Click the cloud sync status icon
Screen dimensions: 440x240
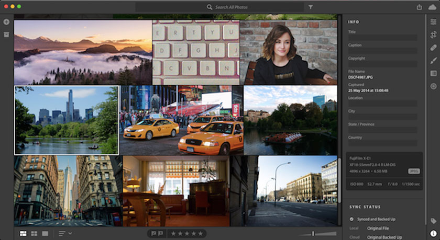(x=432, y=7)
